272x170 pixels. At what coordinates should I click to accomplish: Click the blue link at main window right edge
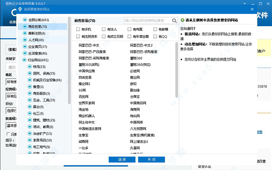tap(259, 132)
